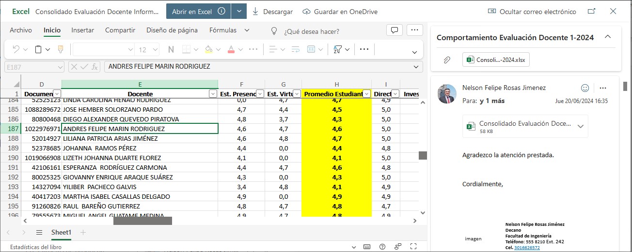Click the fill color bucket icon
Viewport: 632px width, 252px height.
click(x=208, y=49)
